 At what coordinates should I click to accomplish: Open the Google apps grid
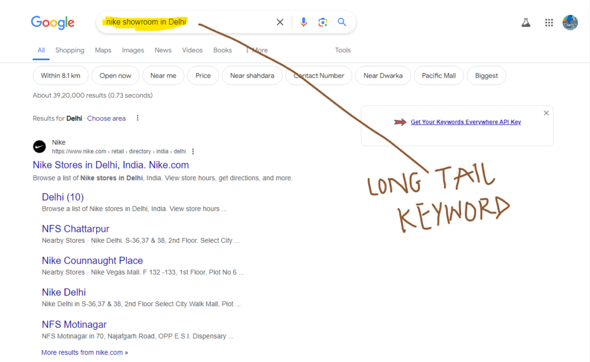pos(549,22)
